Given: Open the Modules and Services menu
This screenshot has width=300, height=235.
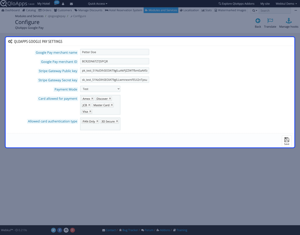Looking at the screenshot, I should coord(161,10).
